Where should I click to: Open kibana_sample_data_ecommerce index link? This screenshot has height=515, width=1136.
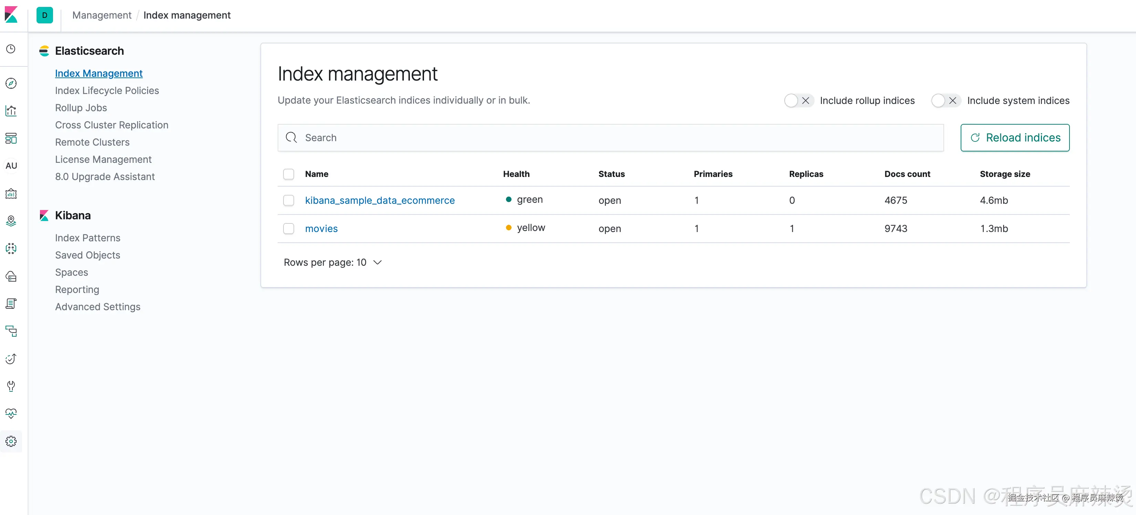[380, 200]
